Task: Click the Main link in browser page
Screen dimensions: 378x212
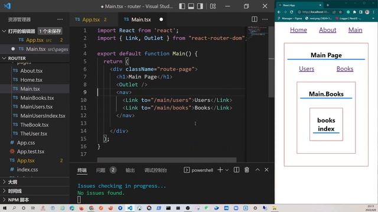Action: [355, 30]
